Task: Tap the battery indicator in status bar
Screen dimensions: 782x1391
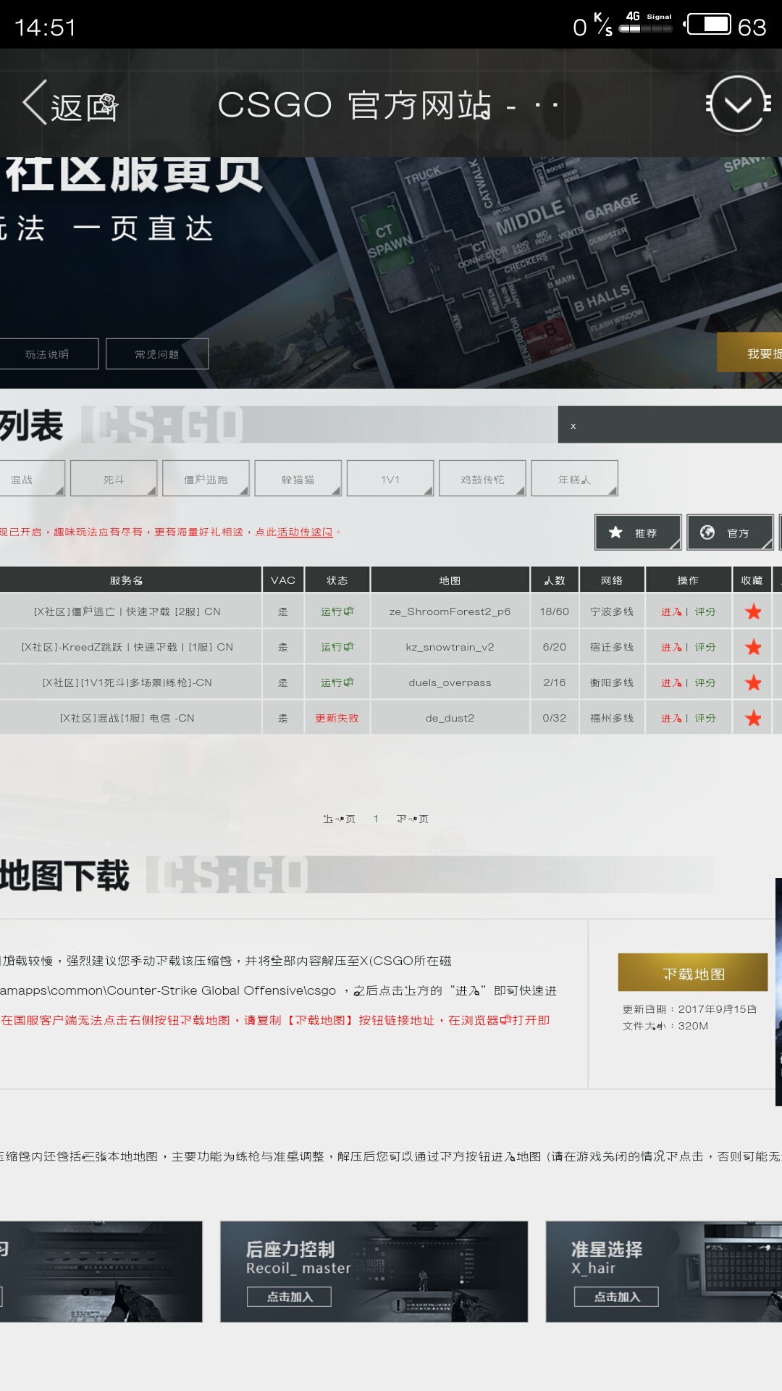Action: pos(709,25)
